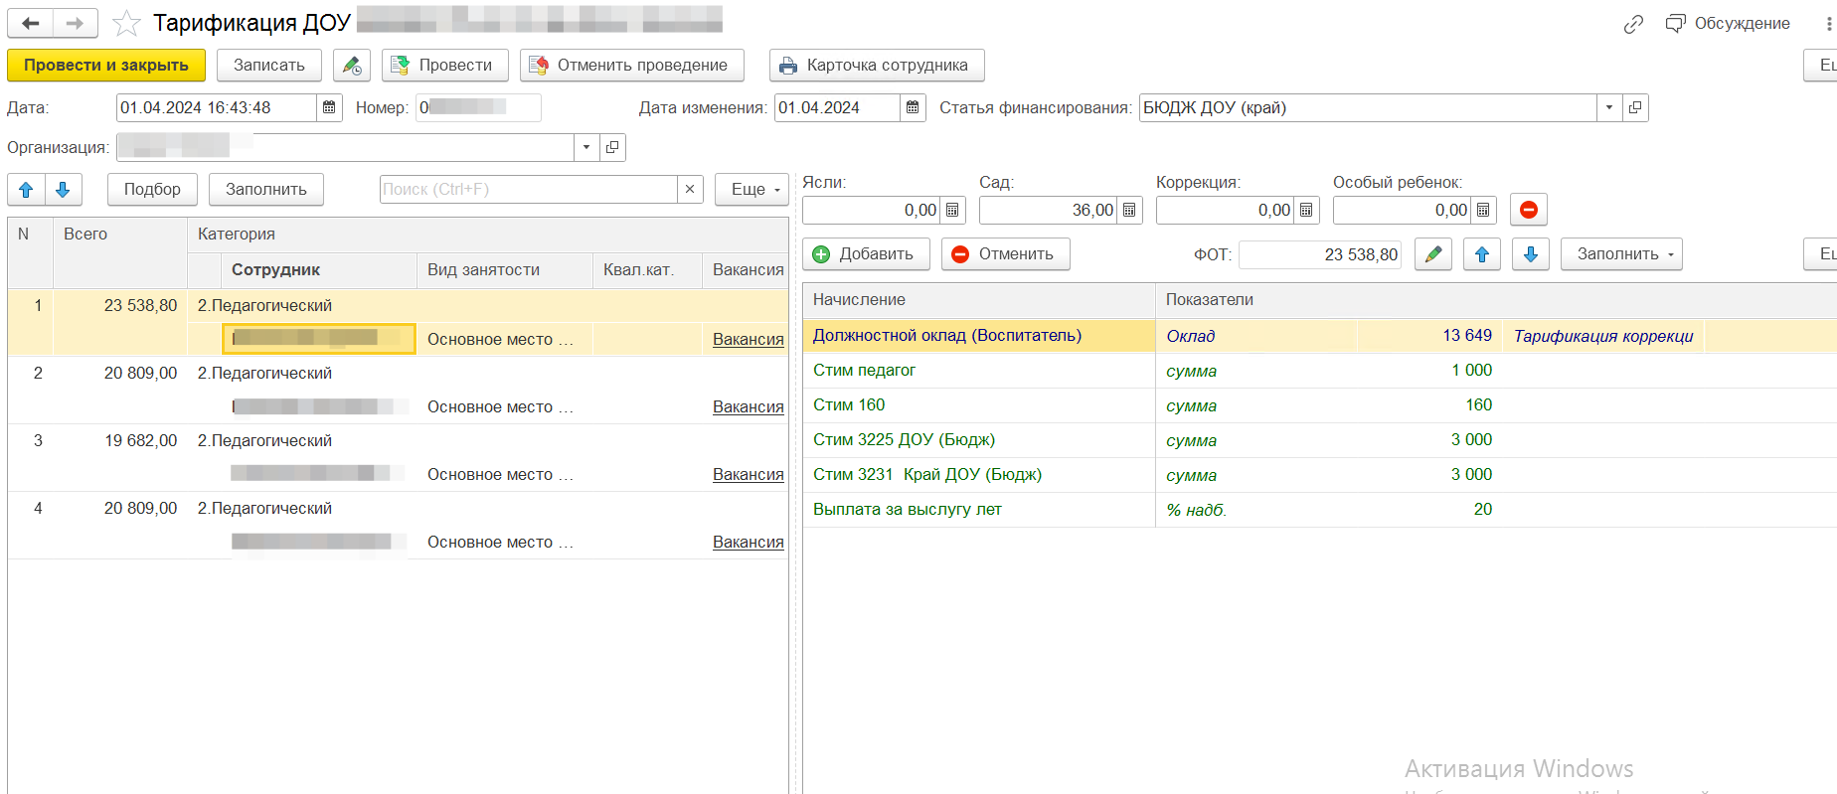Move employee row up in left table
The width and height of the screenshot is (1837, 794).
coord(26,190)
